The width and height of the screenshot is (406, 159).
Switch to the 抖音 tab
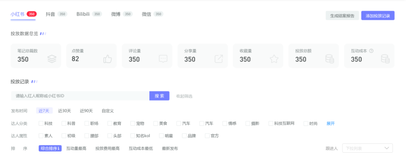click(56, 14)
